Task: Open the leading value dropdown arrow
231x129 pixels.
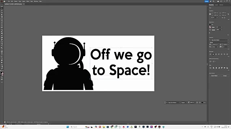Action: point(228,44)
